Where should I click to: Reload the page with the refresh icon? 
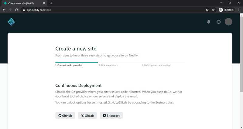point(16,10)
